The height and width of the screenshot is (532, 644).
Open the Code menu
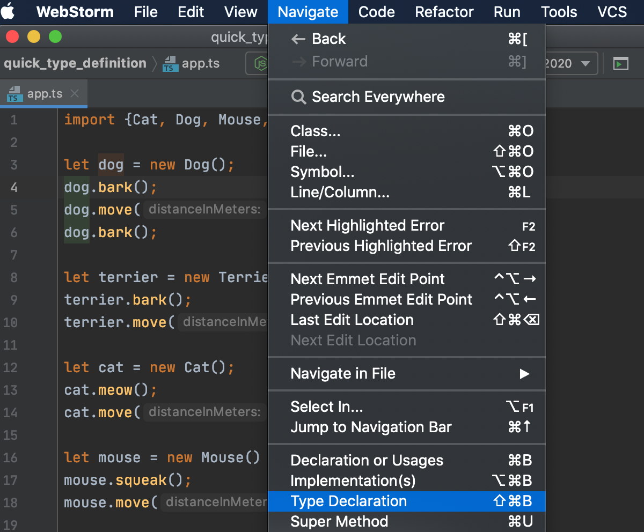(x=377, y=12)
